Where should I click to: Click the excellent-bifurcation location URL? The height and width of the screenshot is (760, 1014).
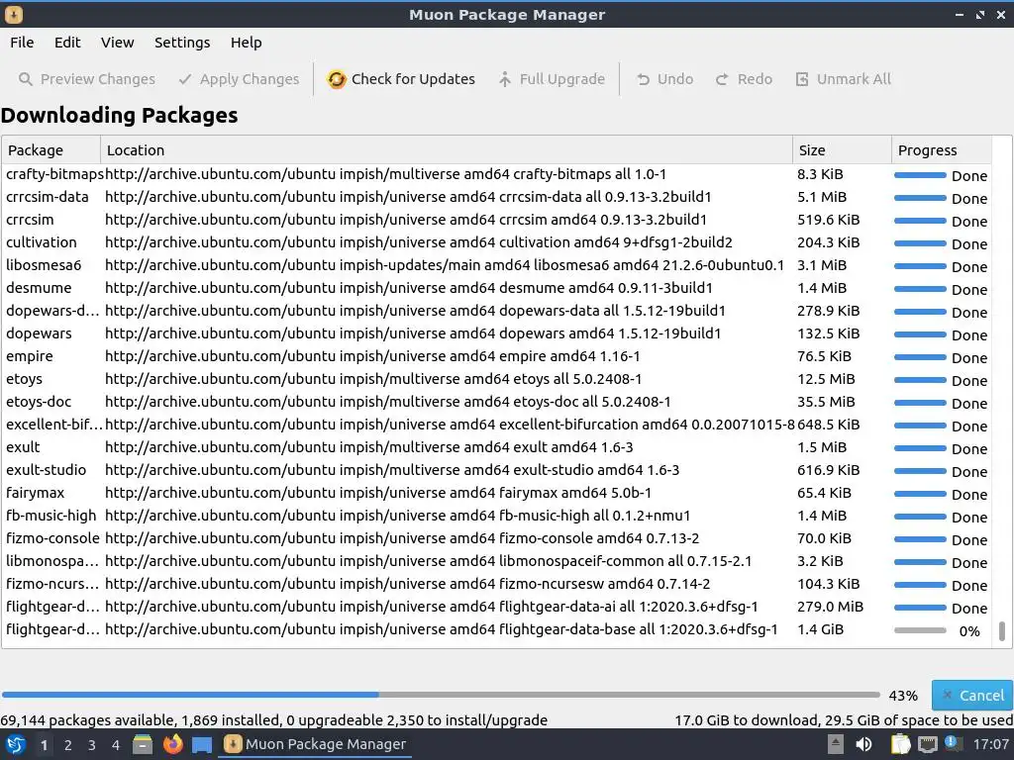coord(450,424)
